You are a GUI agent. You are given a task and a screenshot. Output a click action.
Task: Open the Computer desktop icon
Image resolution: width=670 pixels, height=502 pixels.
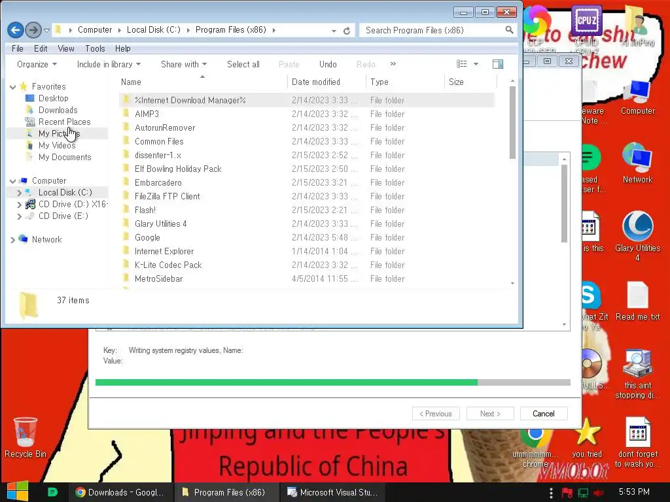coord(637,98)
